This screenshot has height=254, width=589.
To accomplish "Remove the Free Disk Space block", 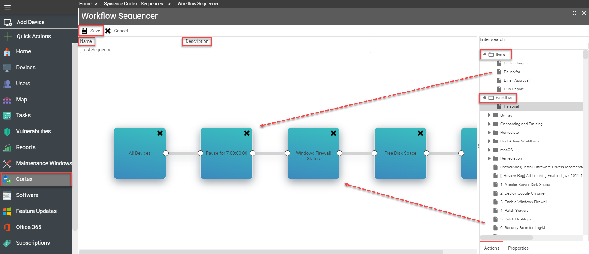I will click(420, 133).
